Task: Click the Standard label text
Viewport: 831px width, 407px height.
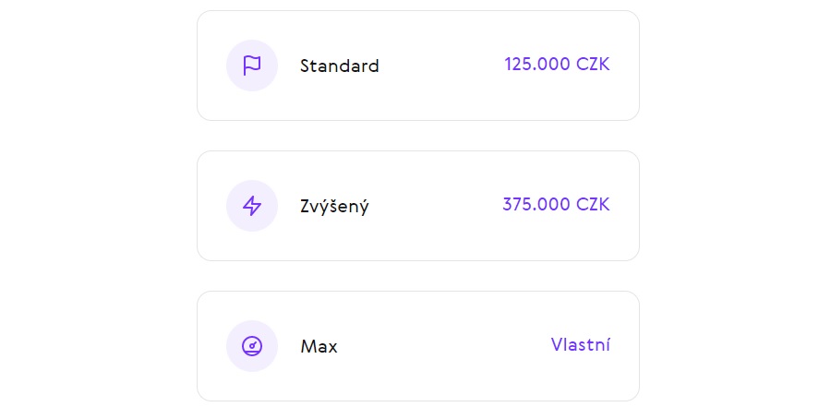Action: (x=339, y=66)
